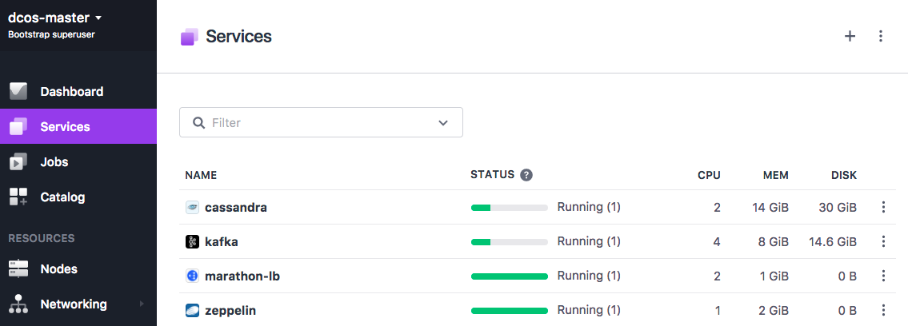
Task: Open the zeppelin row actions menu
Action: pyautogui.click(x=883, y=311)
